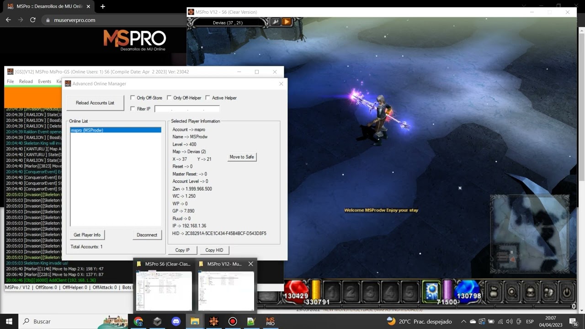Select skill slot 2 in the game bar

[351, 292]
